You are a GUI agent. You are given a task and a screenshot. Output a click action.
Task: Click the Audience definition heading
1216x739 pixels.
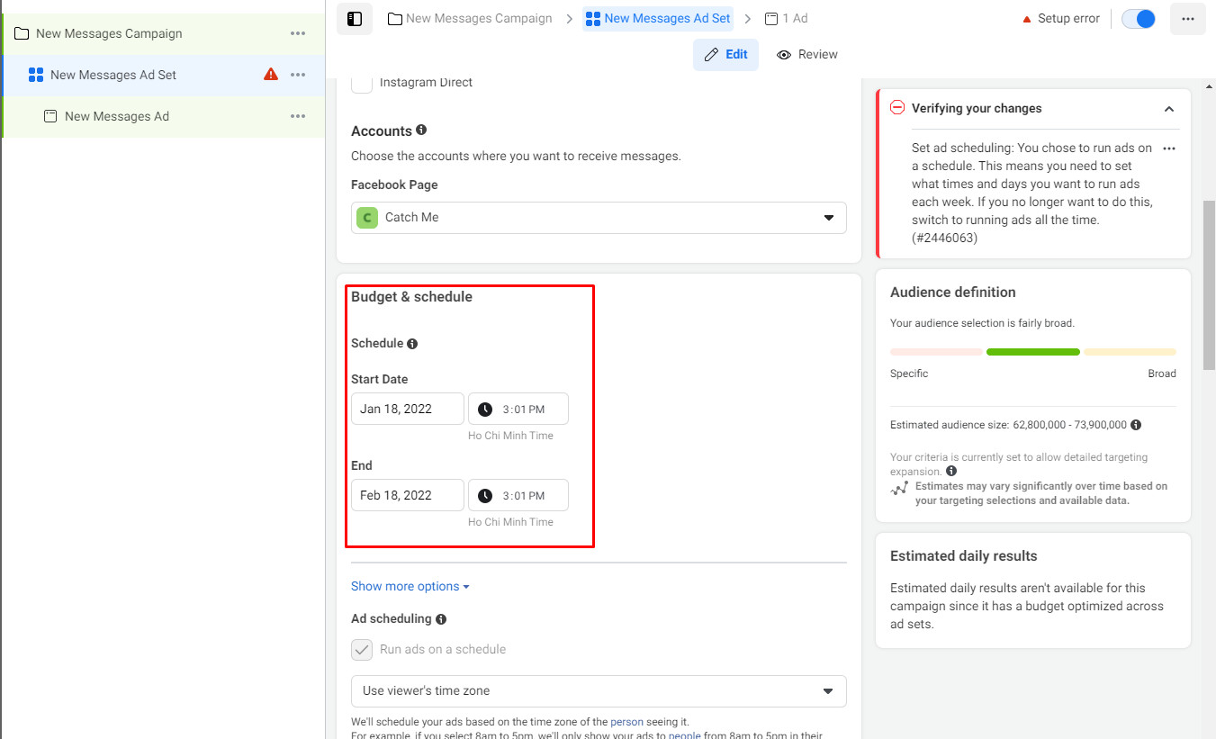[952, 293]
